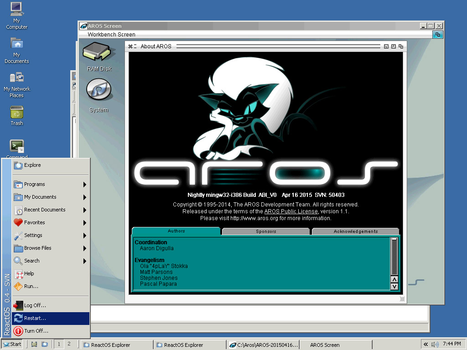This screenshot has height=350, width=467.
Task: Minimize the AROS Screen window
Action: tap(423, 26)
